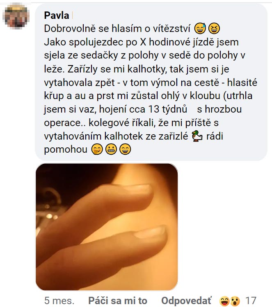Click the "Páči sa mi to" button
Viewport: 272px width, 307px height.
point(118,300)
